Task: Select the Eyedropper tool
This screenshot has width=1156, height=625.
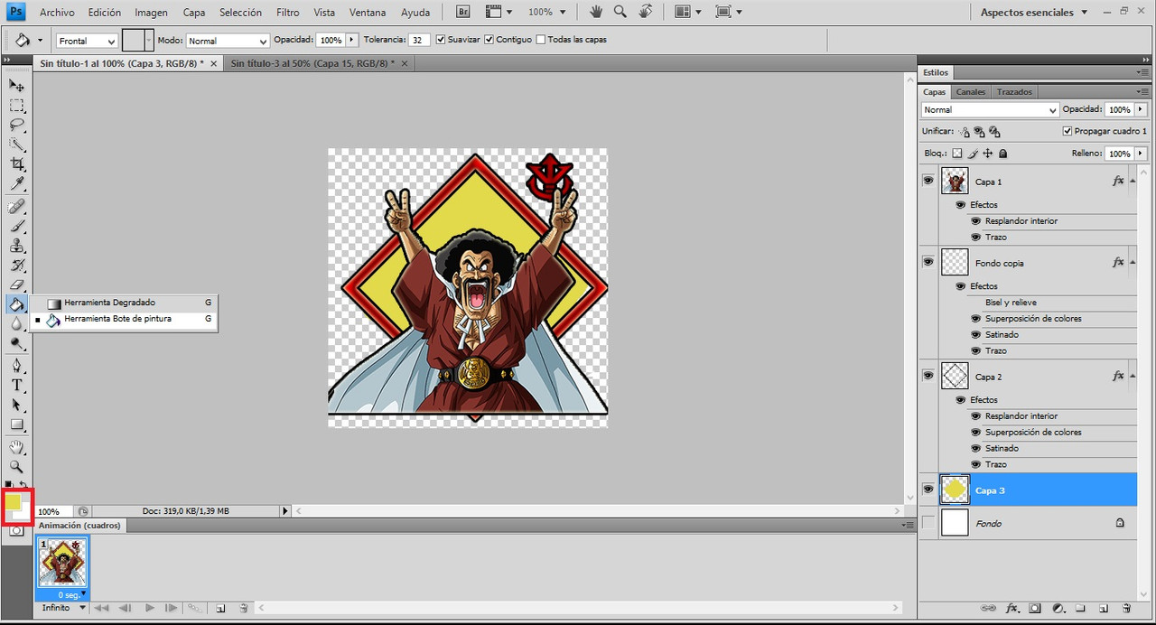Action: (16, 184)
